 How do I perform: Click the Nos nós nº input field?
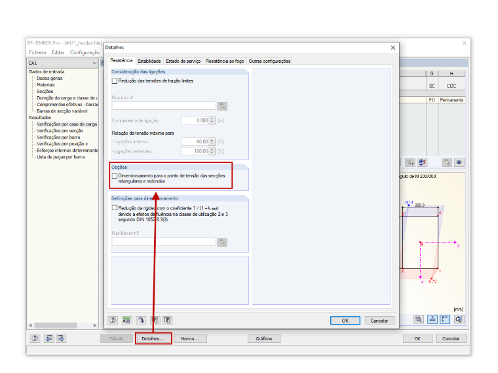coord(164,106)
